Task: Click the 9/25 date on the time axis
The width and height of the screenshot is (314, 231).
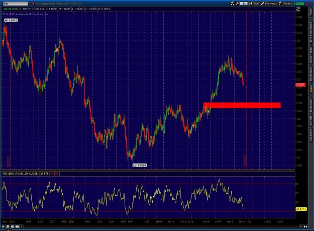Action: tap(29, 221)
